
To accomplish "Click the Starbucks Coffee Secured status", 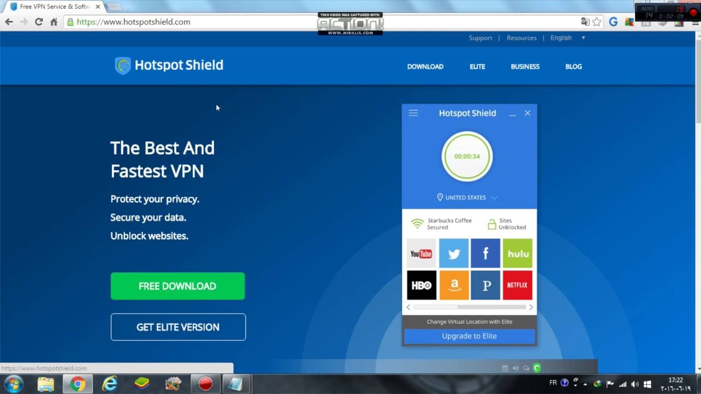I will click(441, 224).
